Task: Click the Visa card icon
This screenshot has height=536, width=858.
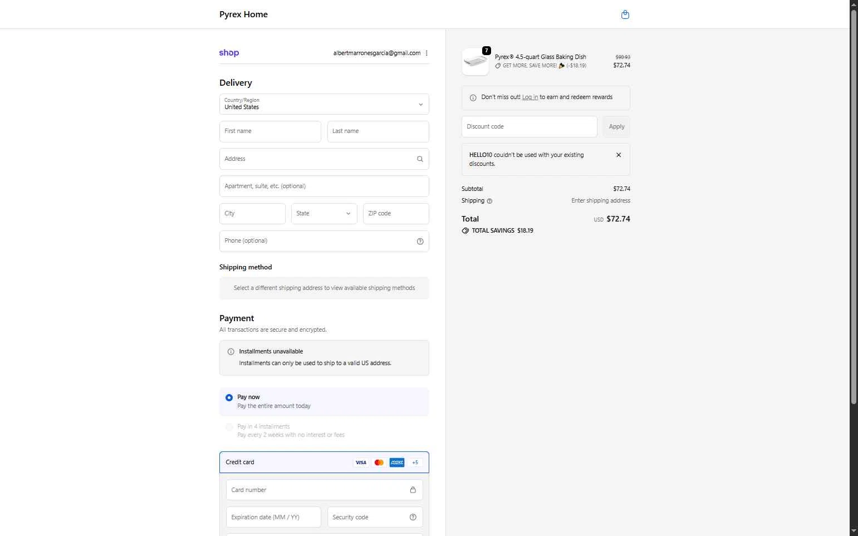Action: click(x=361, y=463)
